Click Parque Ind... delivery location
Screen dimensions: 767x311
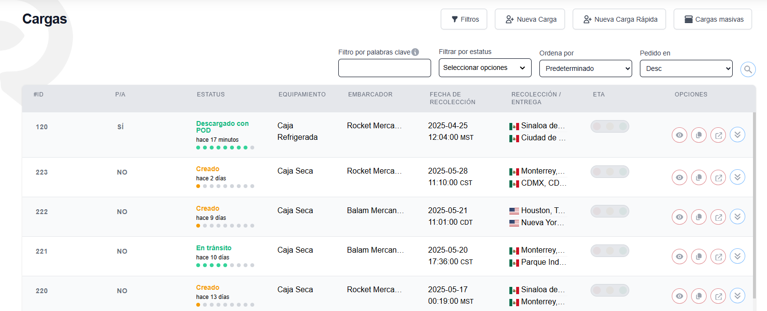544,262
